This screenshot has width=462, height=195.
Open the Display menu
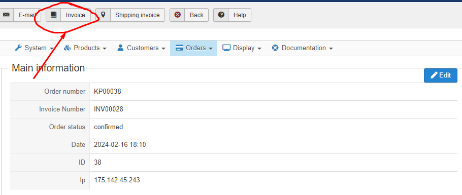point(242,48)
